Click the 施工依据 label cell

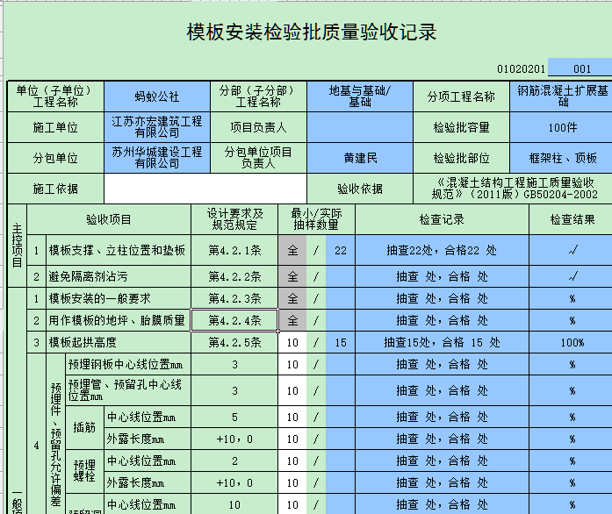[x=55, y=189]
